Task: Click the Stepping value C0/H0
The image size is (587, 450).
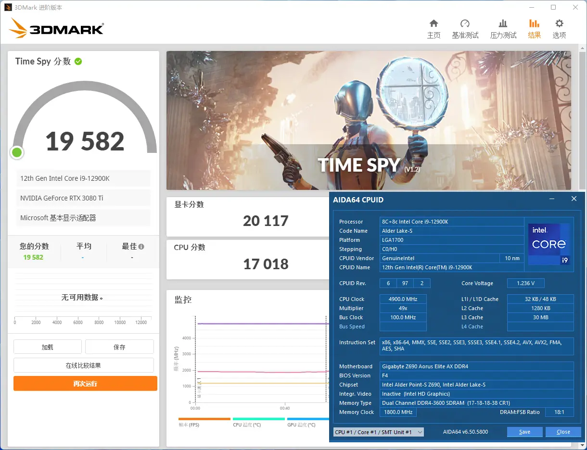Action: [x=452, y=249]
